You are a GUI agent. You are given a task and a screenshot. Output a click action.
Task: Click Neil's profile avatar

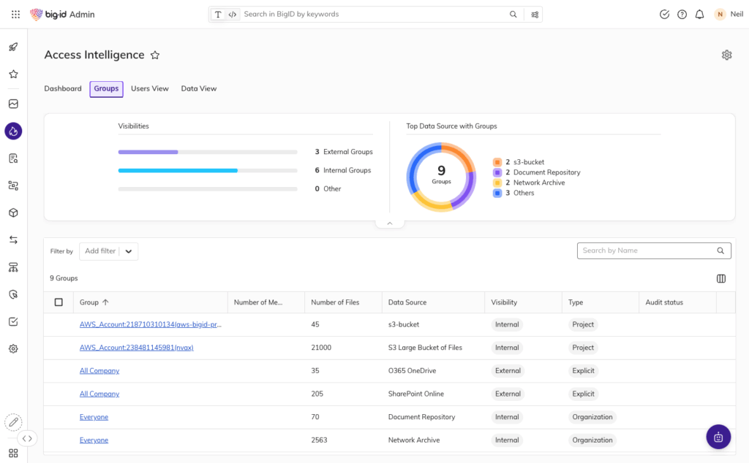(x=718, y=14)
